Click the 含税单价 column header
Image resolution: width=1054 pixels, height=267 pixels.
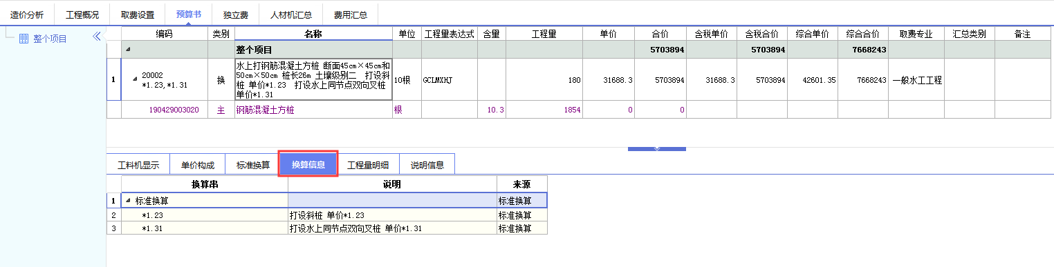(712, 34)
